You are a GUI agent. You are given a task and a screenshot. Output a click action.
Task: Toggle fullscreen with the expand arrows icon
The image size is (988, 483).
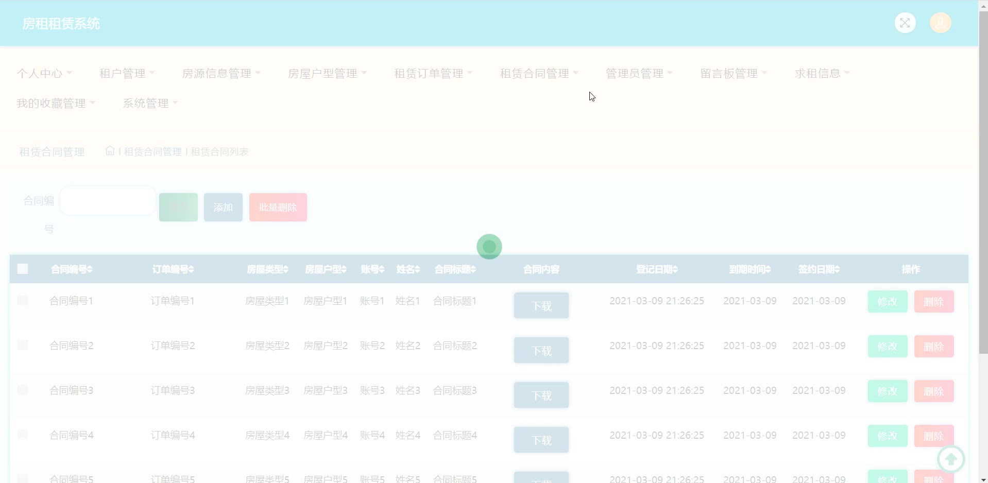pos(905,23)
